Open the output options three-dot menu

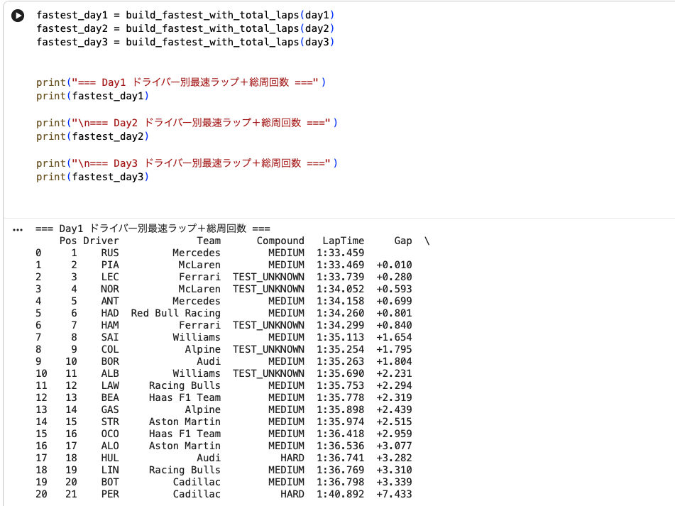click(x=18, y=229)
